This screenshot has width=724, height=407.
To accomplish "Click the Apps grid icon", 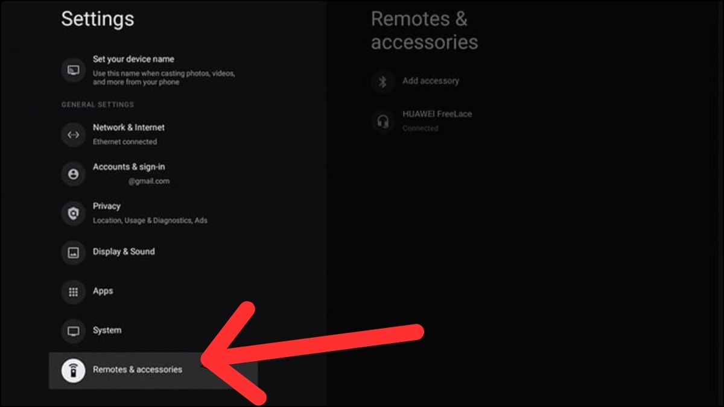I will pyautogui.click(x=73, y=292).
